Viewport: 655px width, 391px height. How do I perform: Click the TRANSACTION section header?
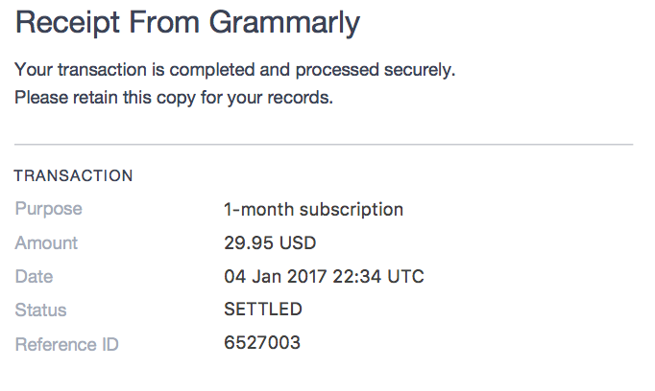coord(74,175)
